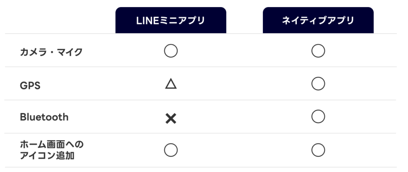Screen dimensions: 408x172
Task: Click the ホーム画面へのアイコン追加 circle under ネイティブアプリ
Action: click(x=318, y=150)
